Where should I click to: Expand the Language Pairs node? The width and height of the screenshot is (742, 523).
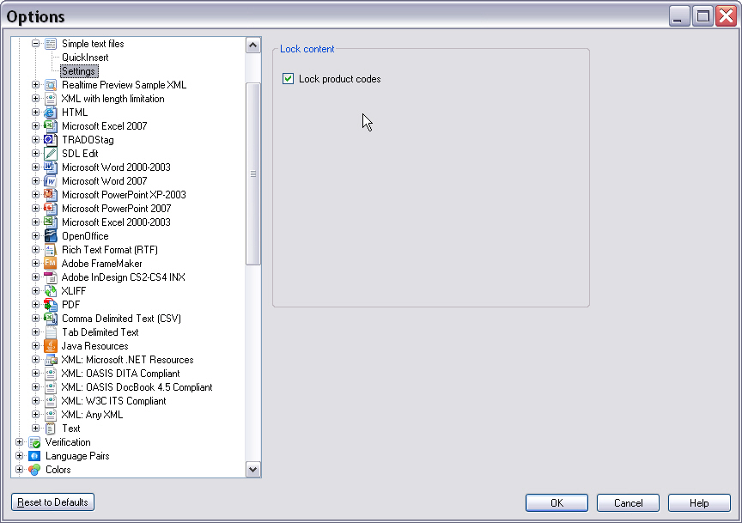point(19,456)
